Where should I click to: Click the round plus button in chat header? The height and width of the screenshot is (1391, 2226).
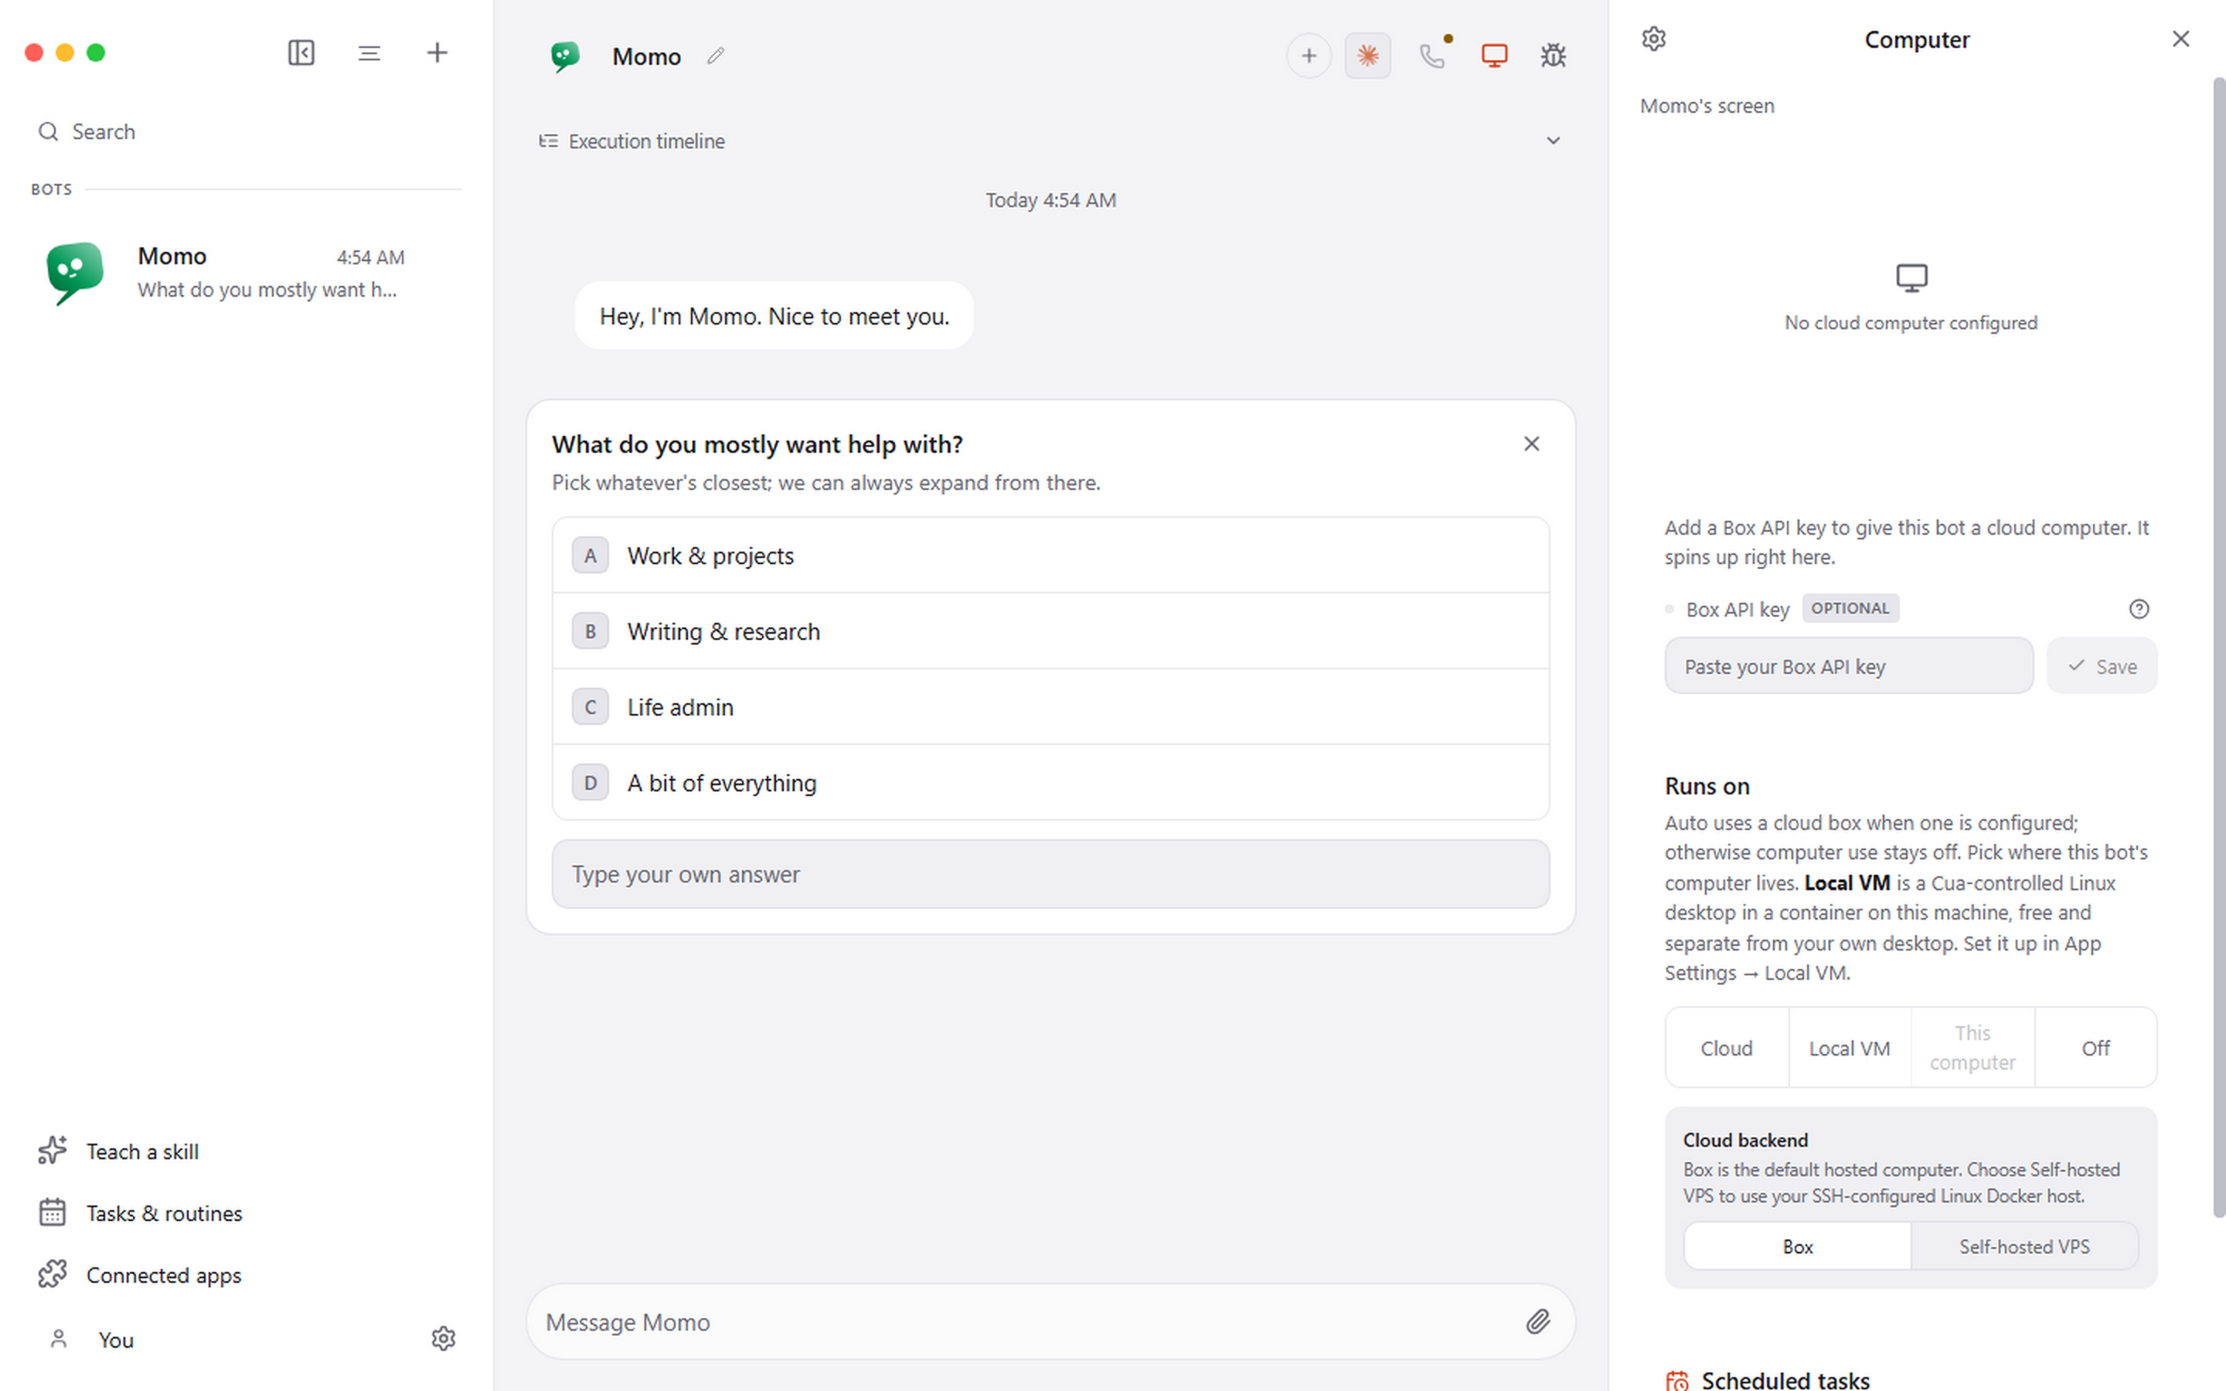(x=1309, y=56)
